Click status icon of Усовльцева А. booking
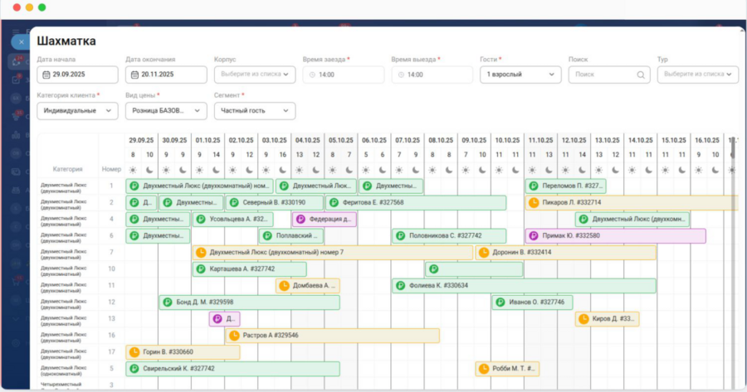 pyautogui.click(x=201, y=220)
